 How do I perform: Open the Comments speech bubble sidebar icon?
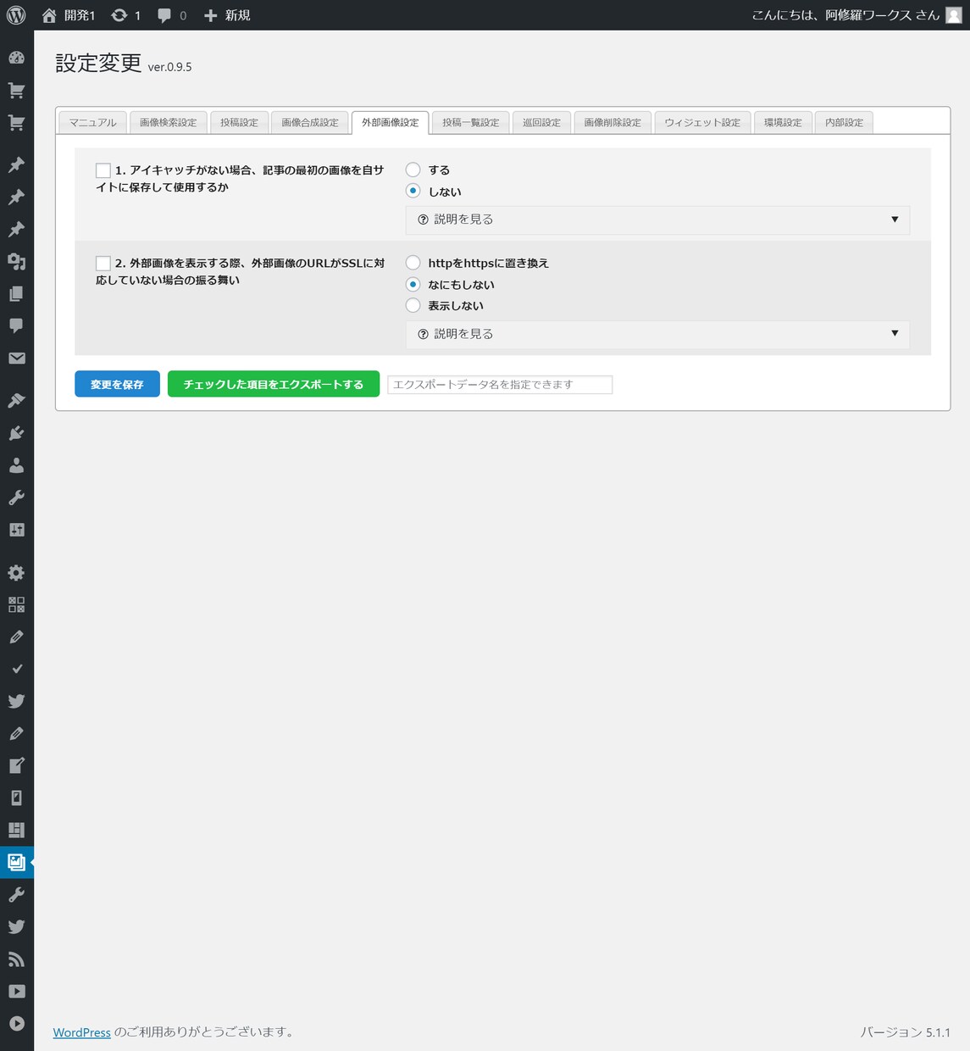coord(16,326)
